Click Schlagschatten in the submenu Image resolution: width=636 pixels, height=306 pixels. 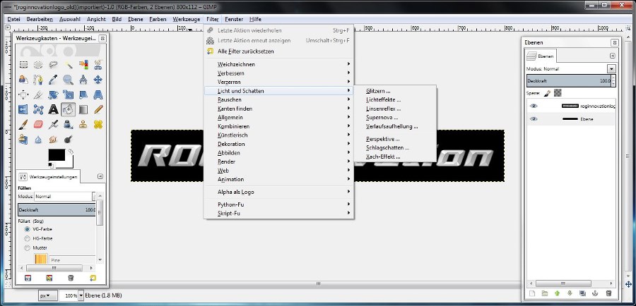click(387, 148)
